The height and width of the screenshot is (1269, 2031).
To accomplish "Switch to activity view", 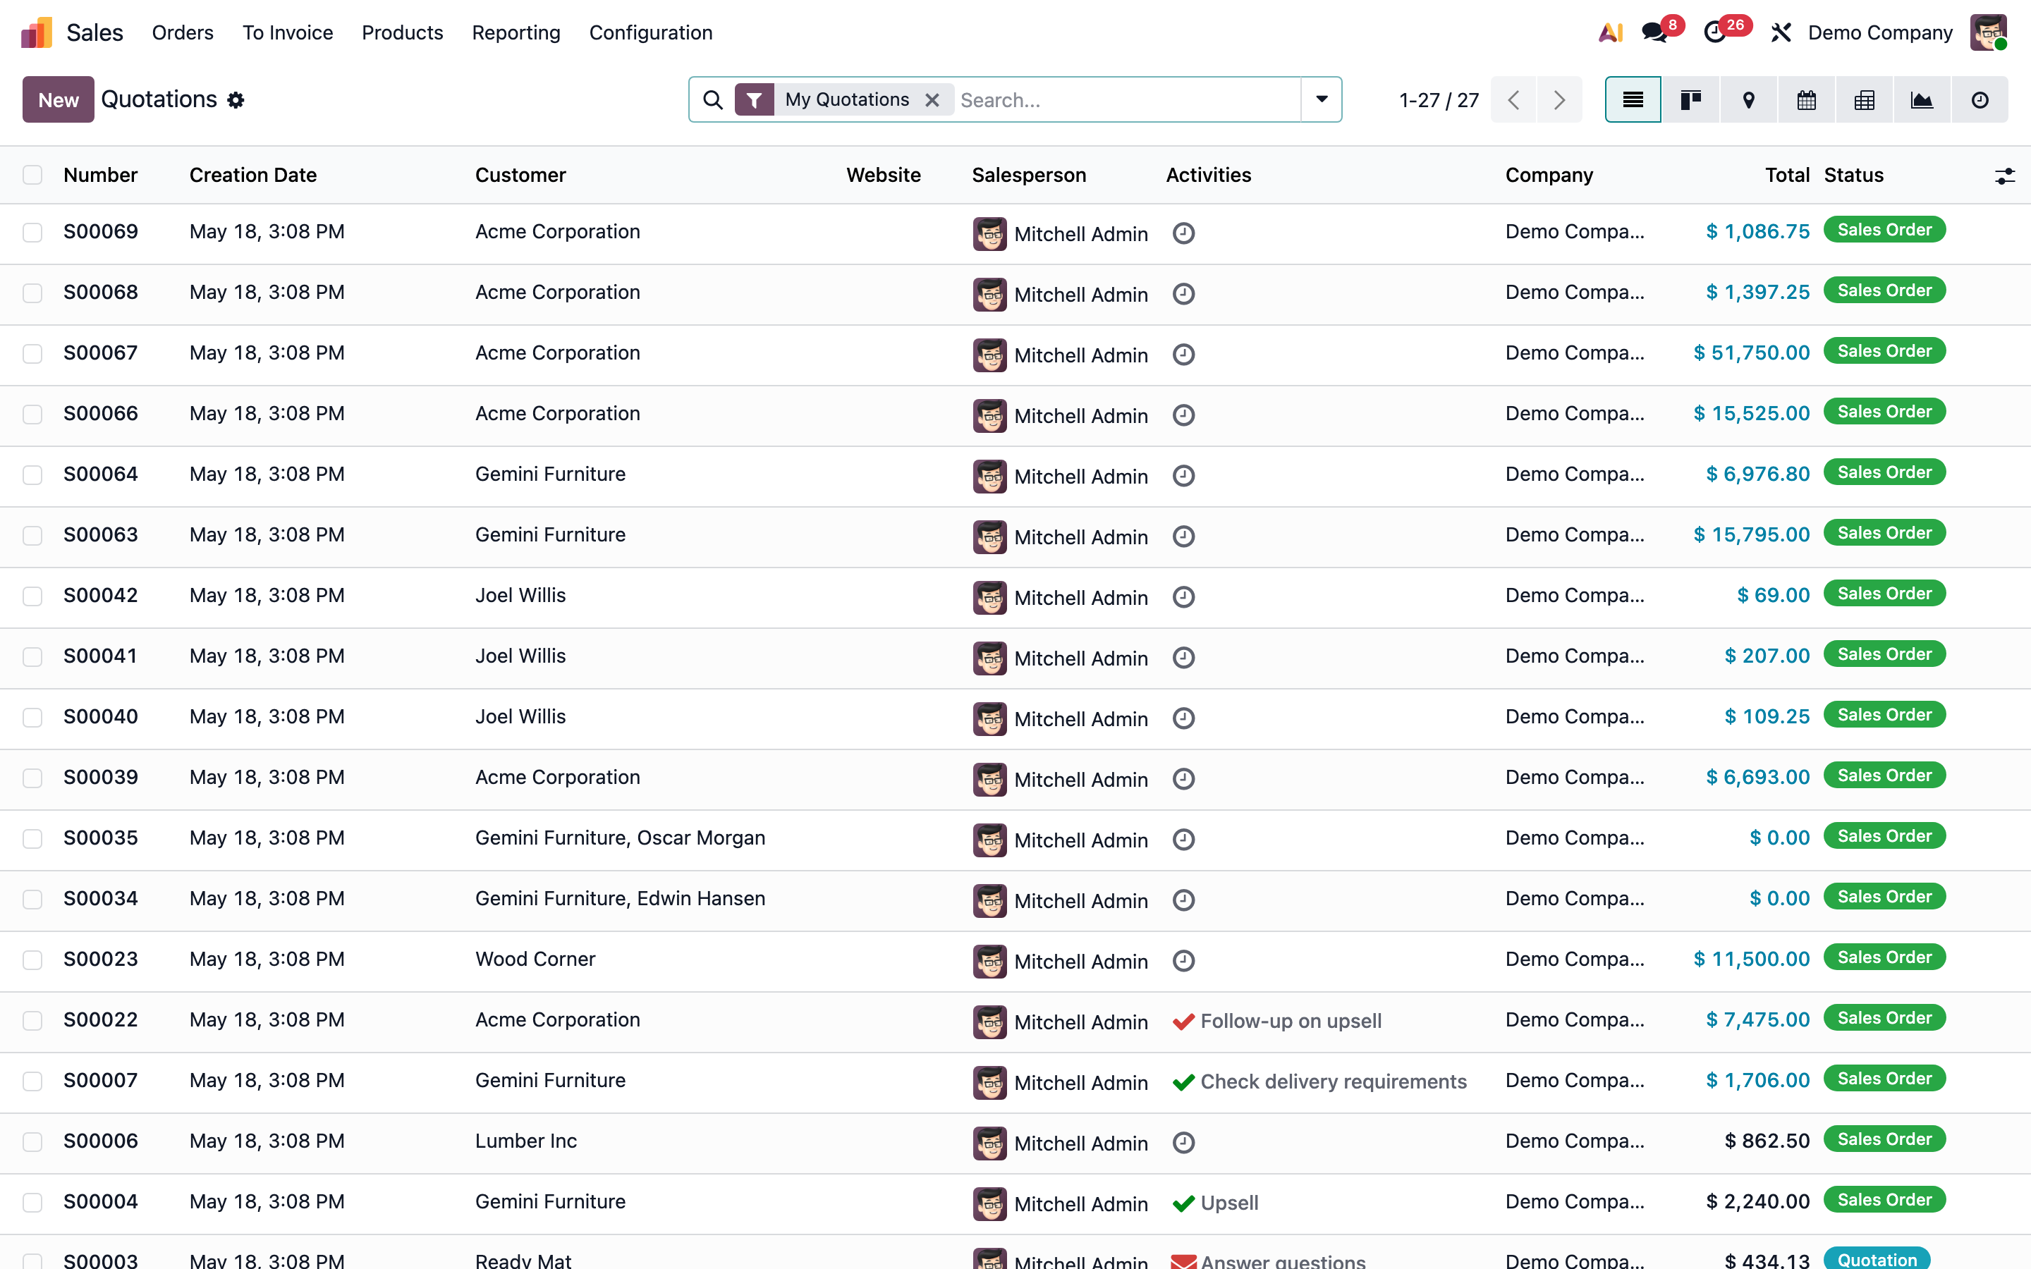I will click(1980, 100).
